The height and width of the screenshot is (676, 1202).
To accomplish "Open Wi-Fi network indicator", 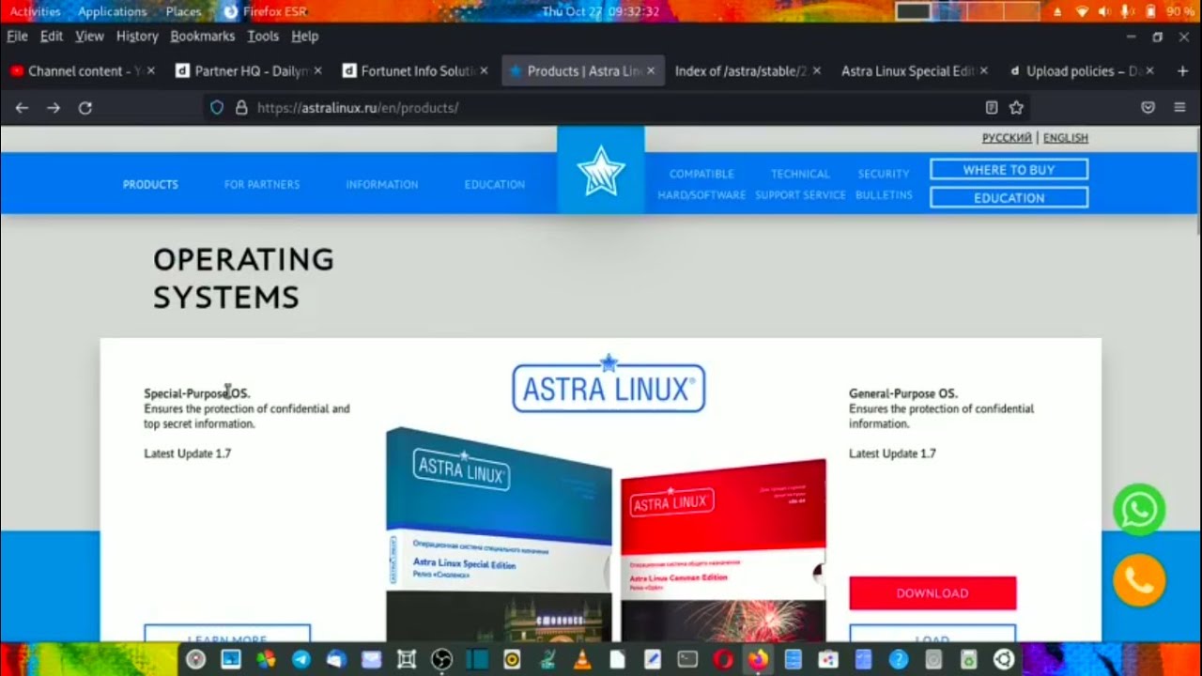I will pos(1081,11).
